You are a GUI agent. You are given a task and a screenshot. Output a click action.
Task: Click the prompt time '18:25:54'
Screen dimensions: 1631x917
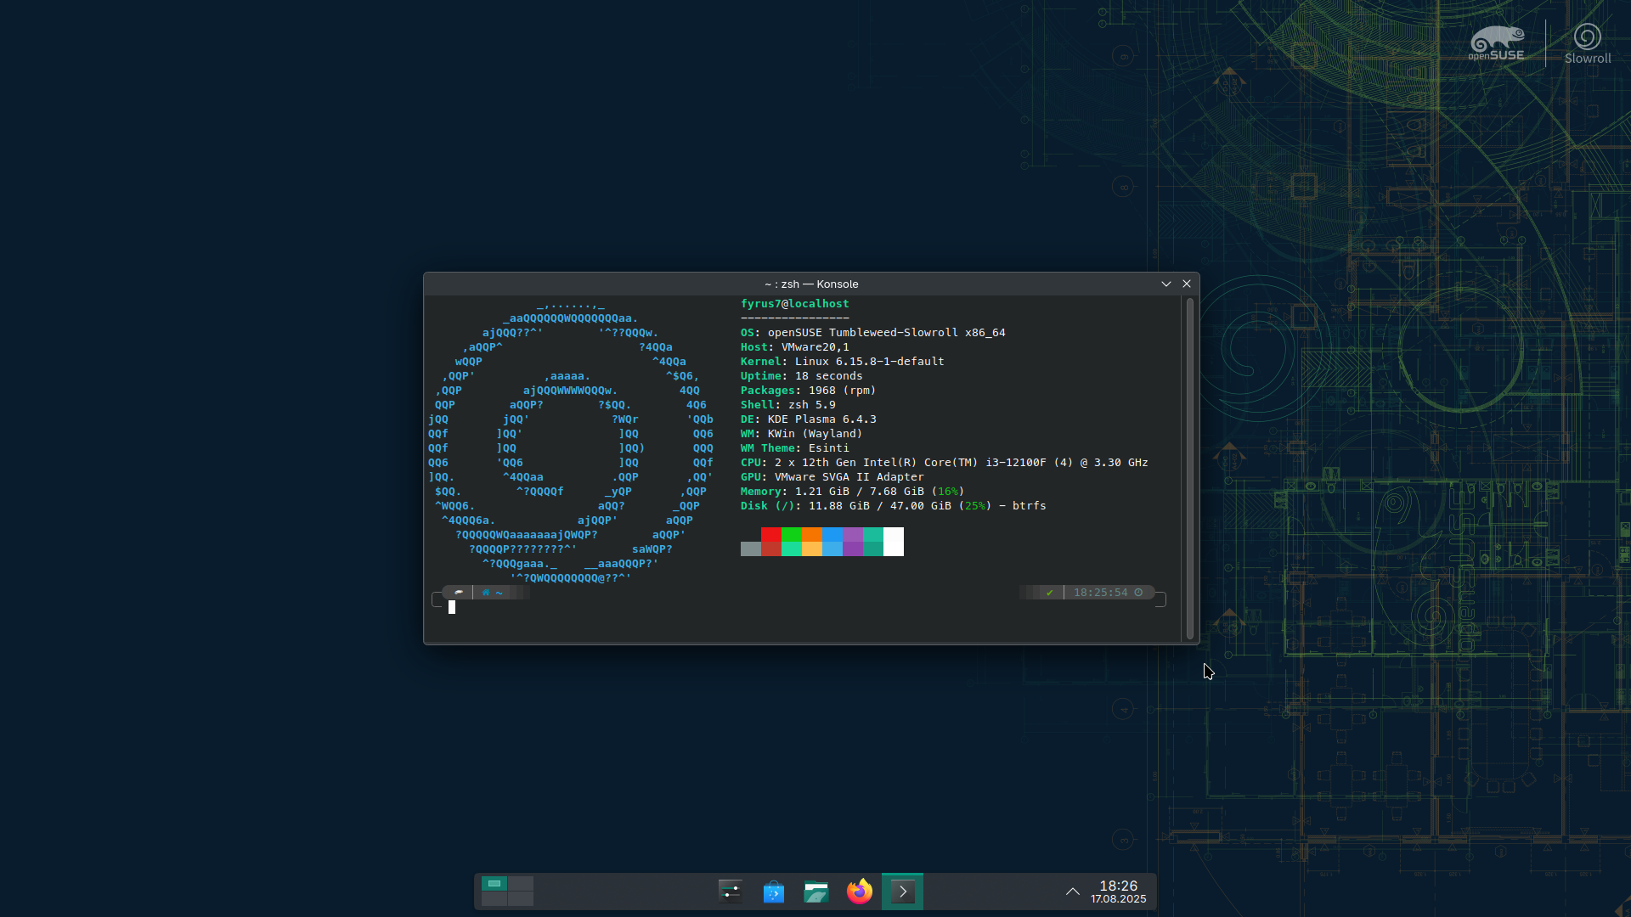click(1101, 593)
